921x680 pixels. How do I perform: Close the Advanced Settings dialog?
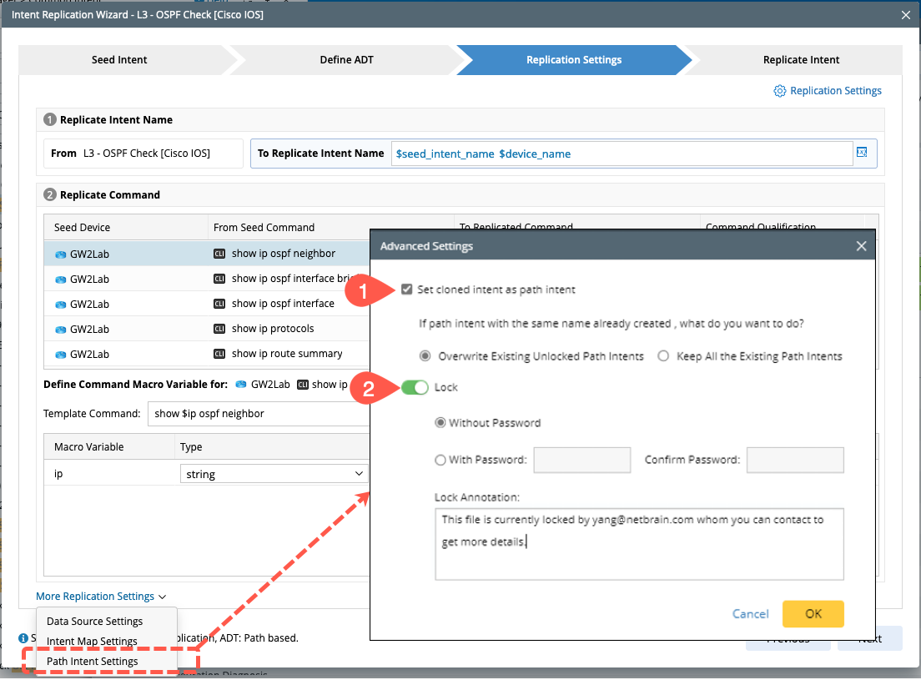861,246
